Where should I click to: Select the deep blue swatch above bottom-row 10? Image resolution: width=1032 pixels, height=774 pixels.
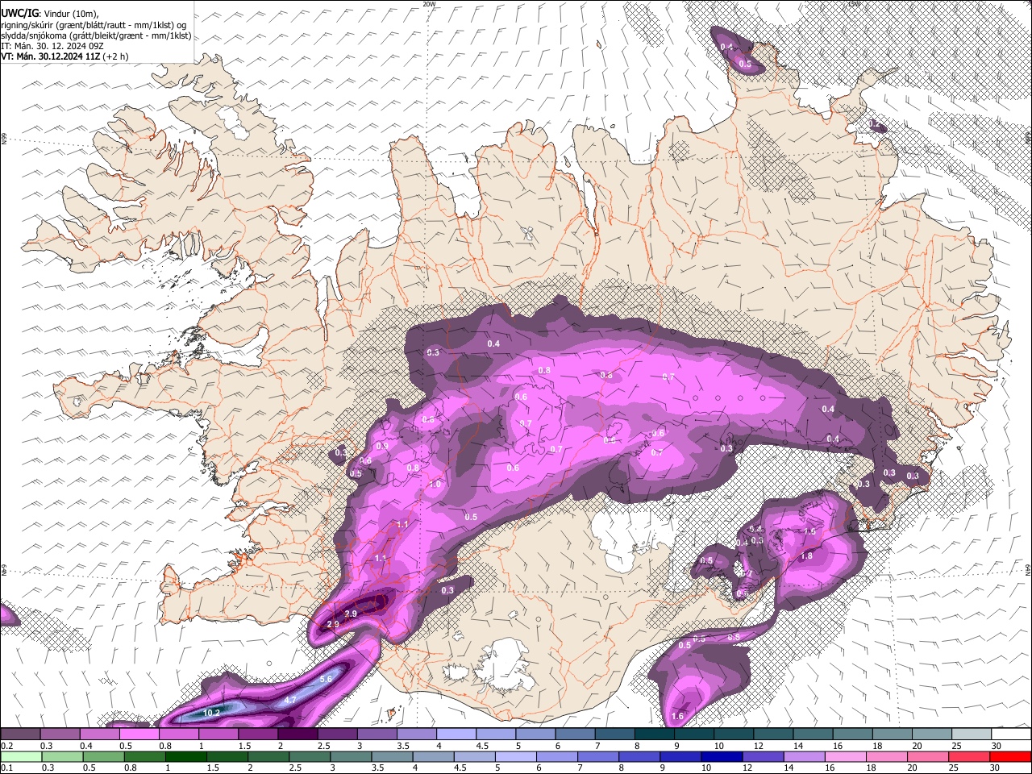click(x=720, y=756)
